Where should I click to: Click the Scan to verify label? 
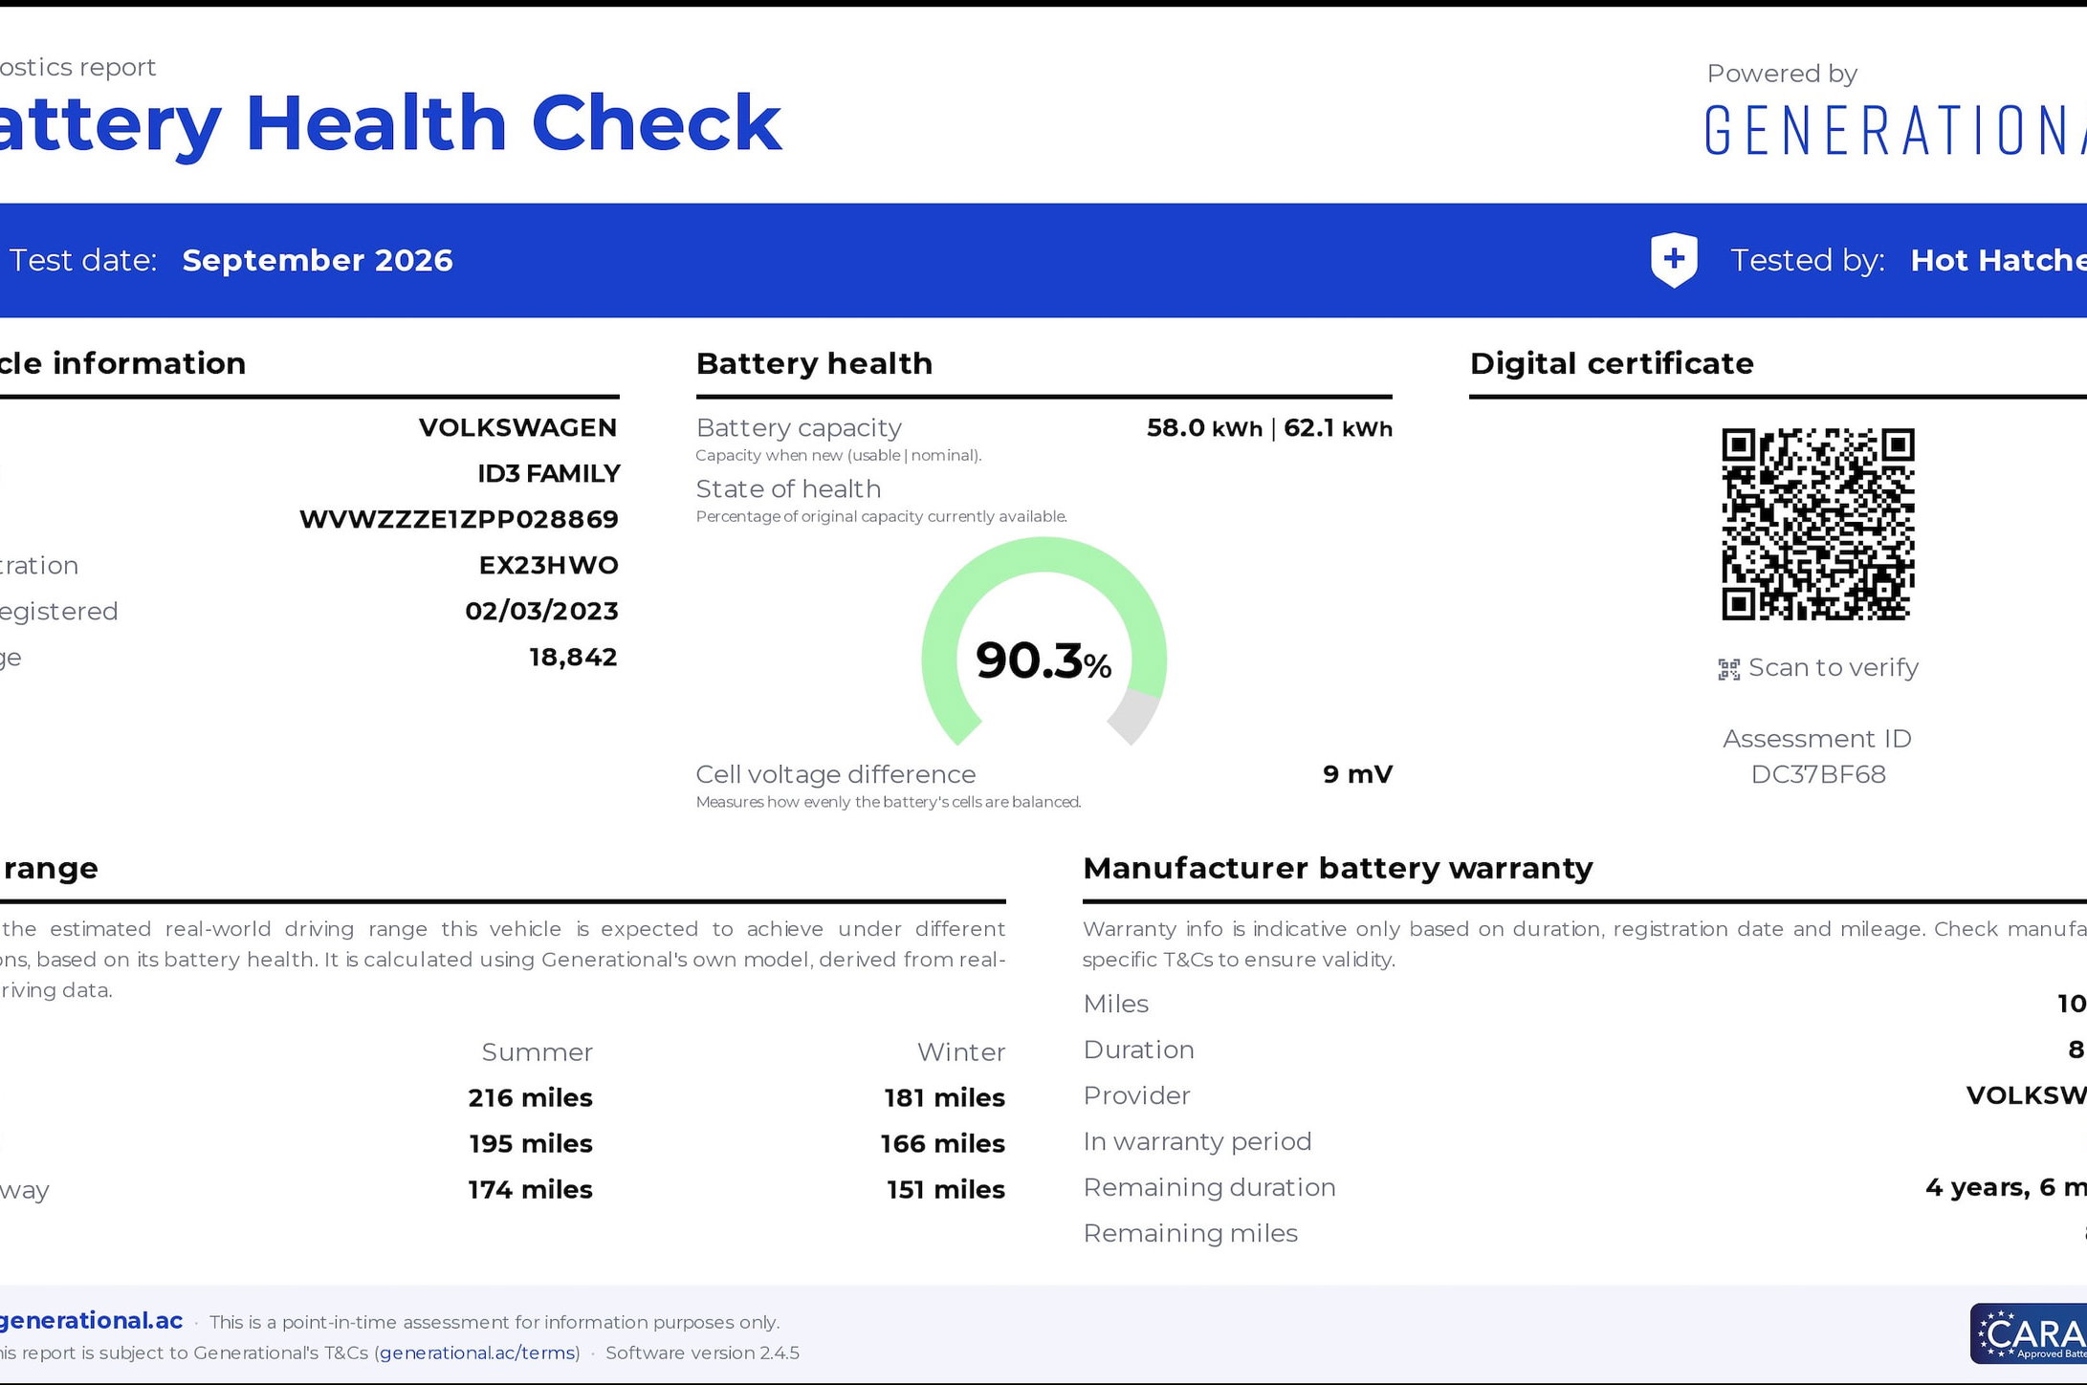[1834, 667]
